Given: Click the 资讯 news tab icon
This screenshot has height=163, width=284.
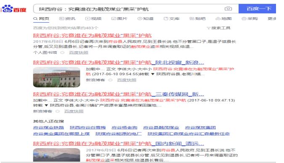Looking at the screenshot, I should (x=61, y=18).
